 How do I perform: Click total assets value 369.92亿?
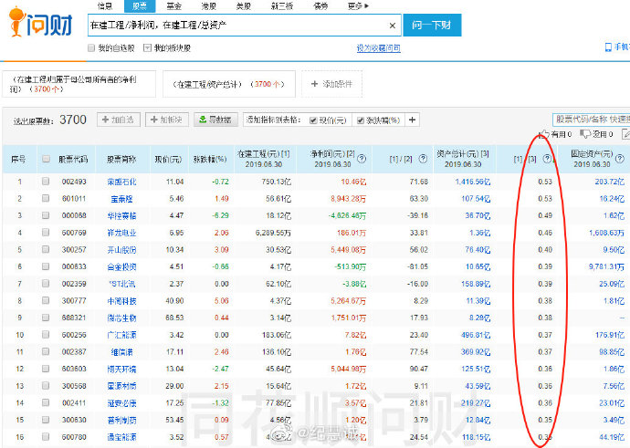tap(476, 352)
